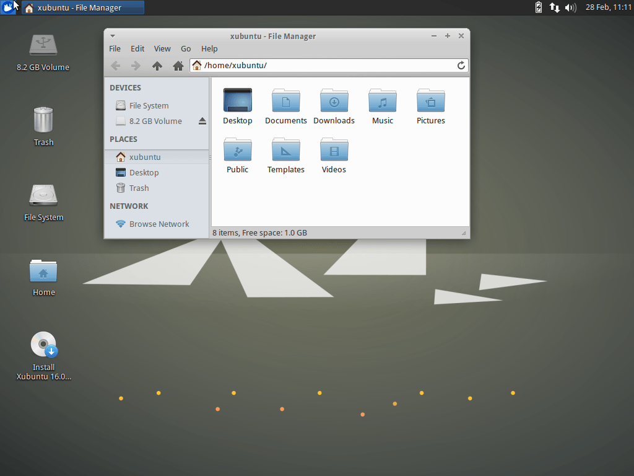This screenshot has width=634, height=476.
Task: Select the Home desktop icon
Action: coord(43,278)
